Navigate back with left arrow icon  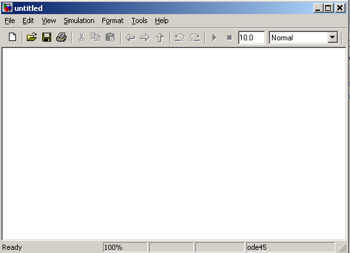coord(131,38)
